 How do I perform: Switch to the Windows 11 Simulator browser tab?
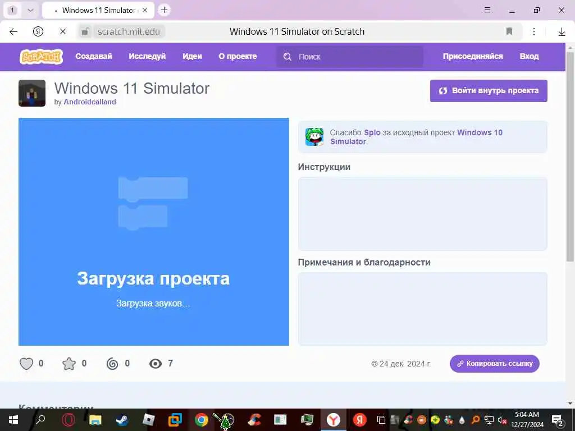pos(98,10)
